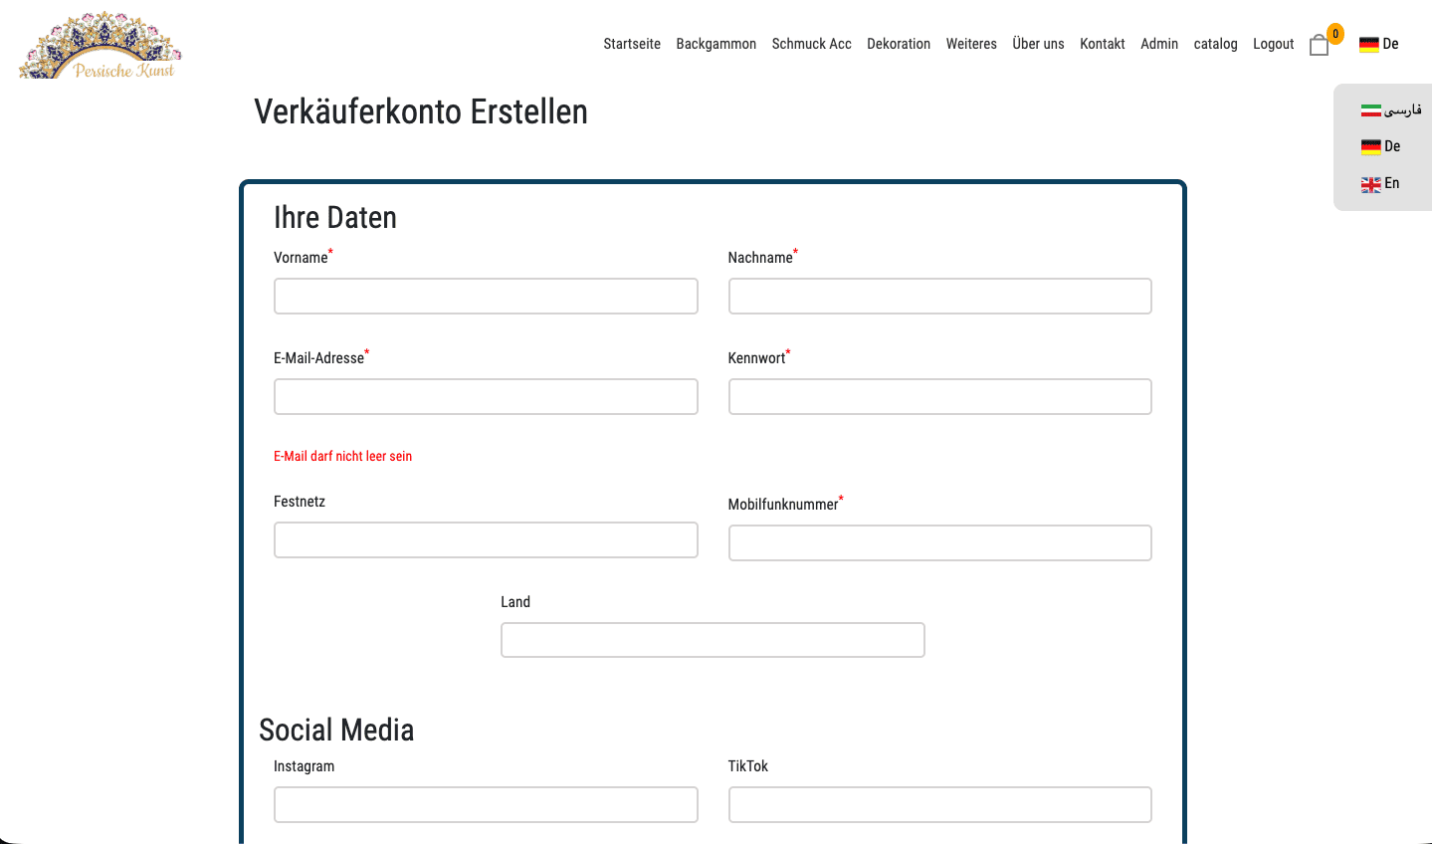Click the TikTok input field

[x=940, y=805]
